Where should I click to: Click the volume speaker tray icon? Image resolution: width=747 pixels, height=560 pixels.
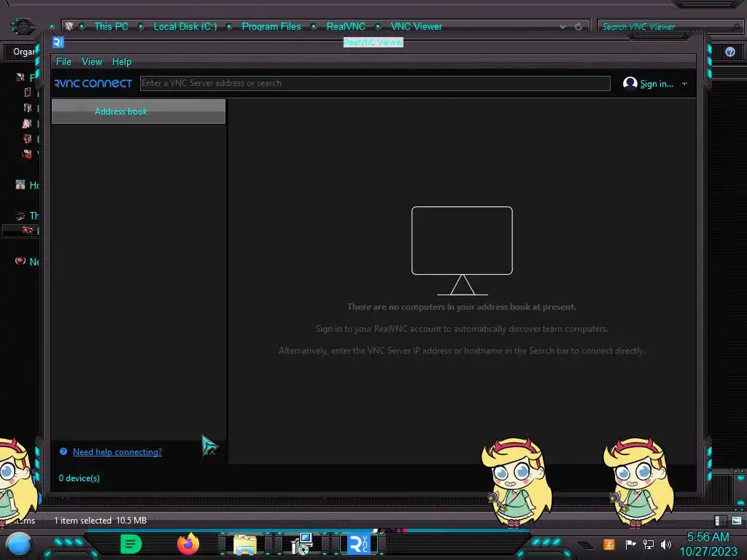tap(666, 544)
